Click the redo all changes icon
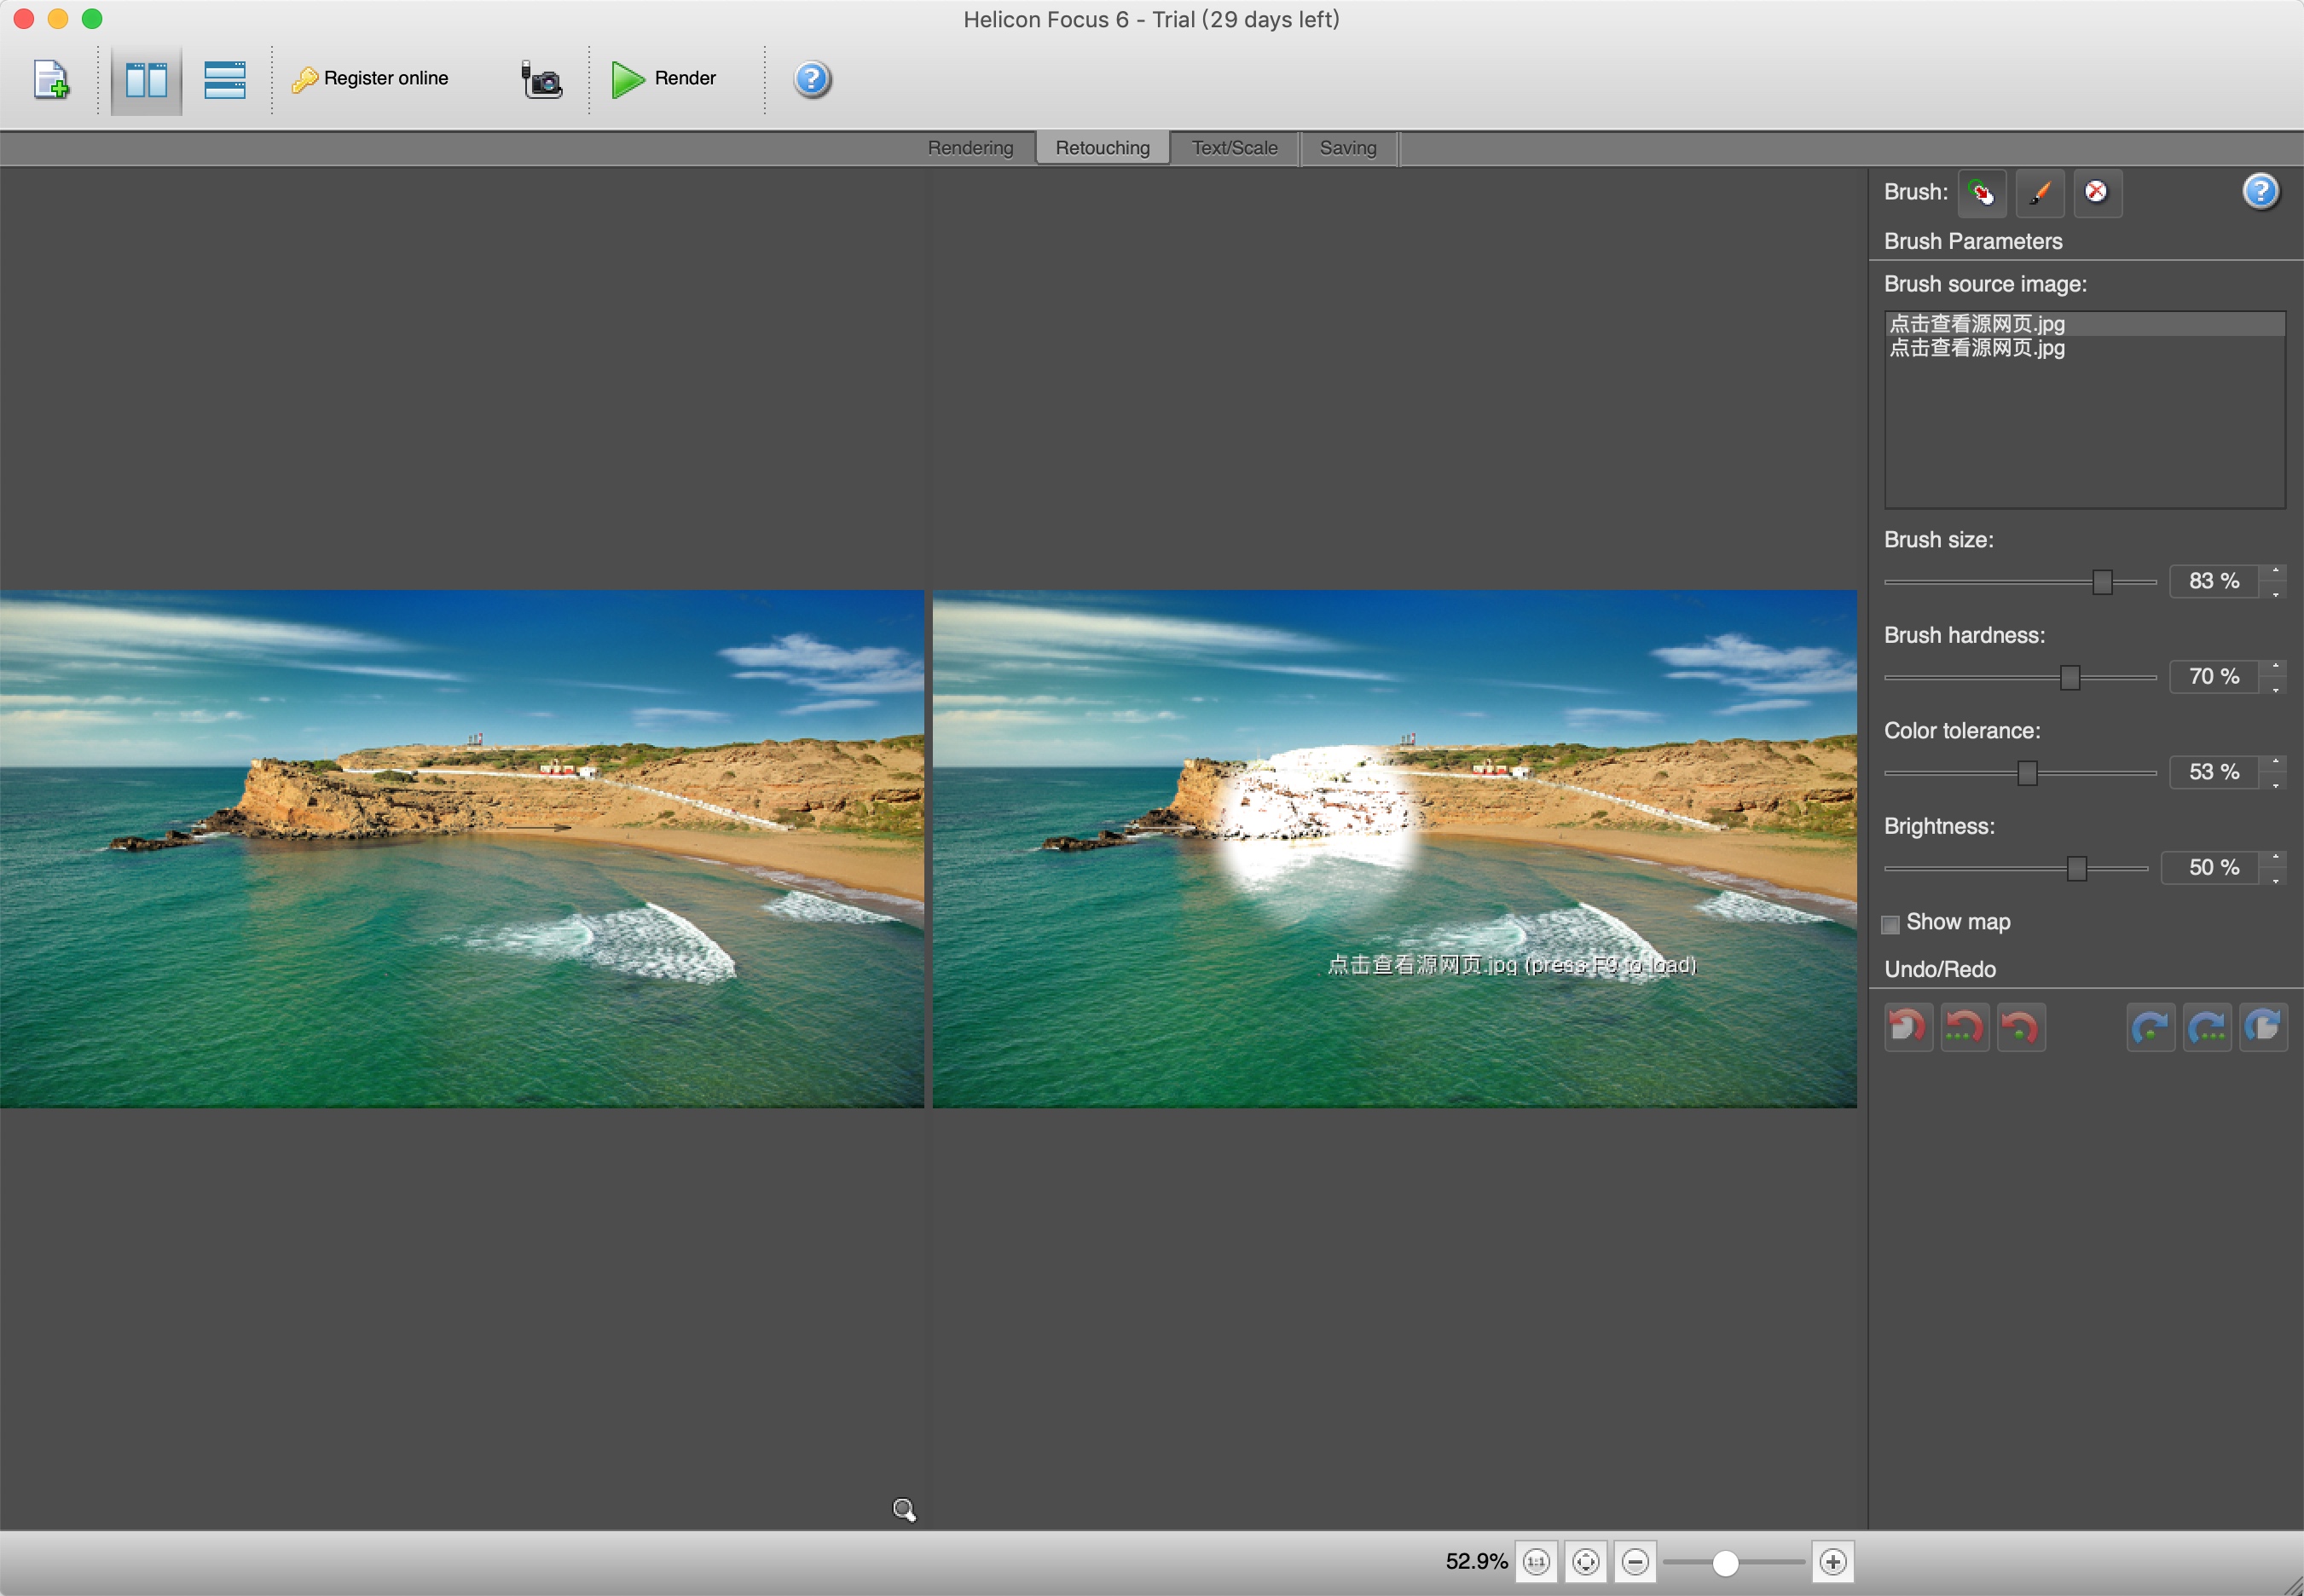This screenshot has width=2304, height=1596. [2263, 1027]
